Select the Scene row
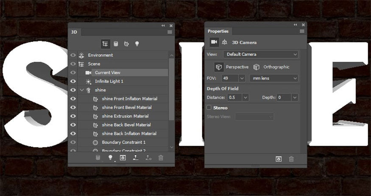The width and height of the screenshot is (371, 196). pos(123,64)
